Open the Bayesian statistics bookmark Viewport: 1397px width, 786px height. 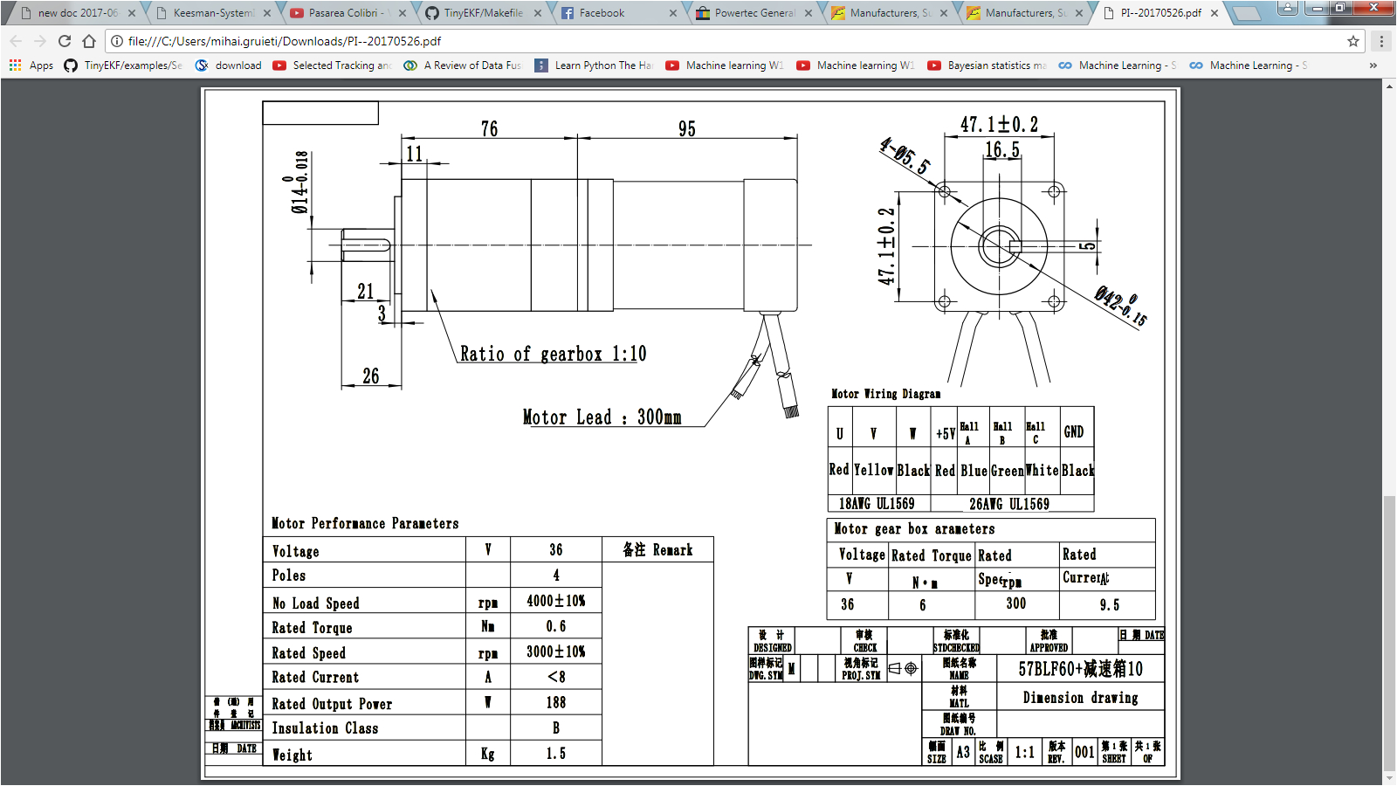coord(987,65)
